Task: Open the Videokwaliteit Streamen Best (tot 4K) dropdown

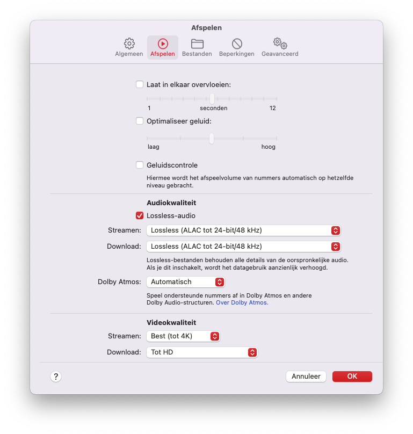Action: tap(183, 336)
